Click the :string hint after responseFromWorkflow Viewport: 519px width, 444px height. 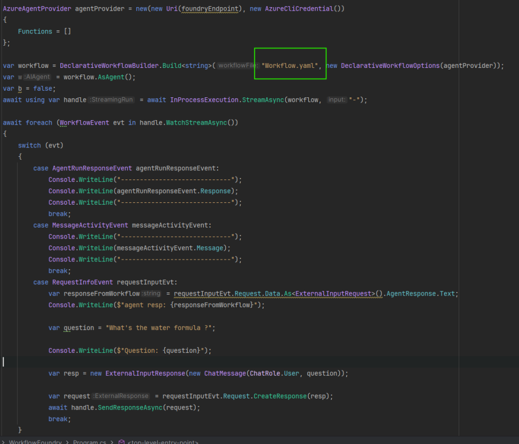(x=151, y=294)
